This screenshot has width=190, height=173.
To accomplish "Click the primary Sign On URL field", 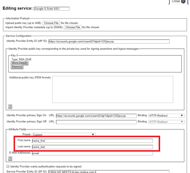I will click(96, 116).
